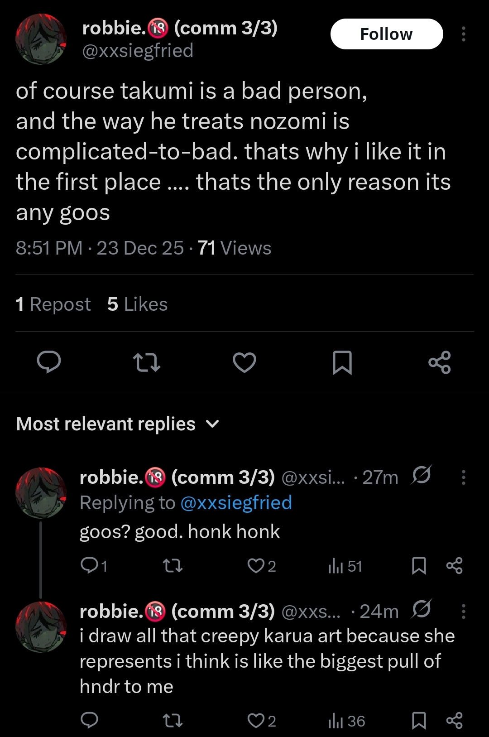Repost the "honk honk" reply
Viewport: 489px width, 737px height.
(173, 566)
